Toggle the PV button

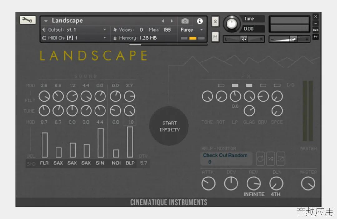tap(315, 37)
